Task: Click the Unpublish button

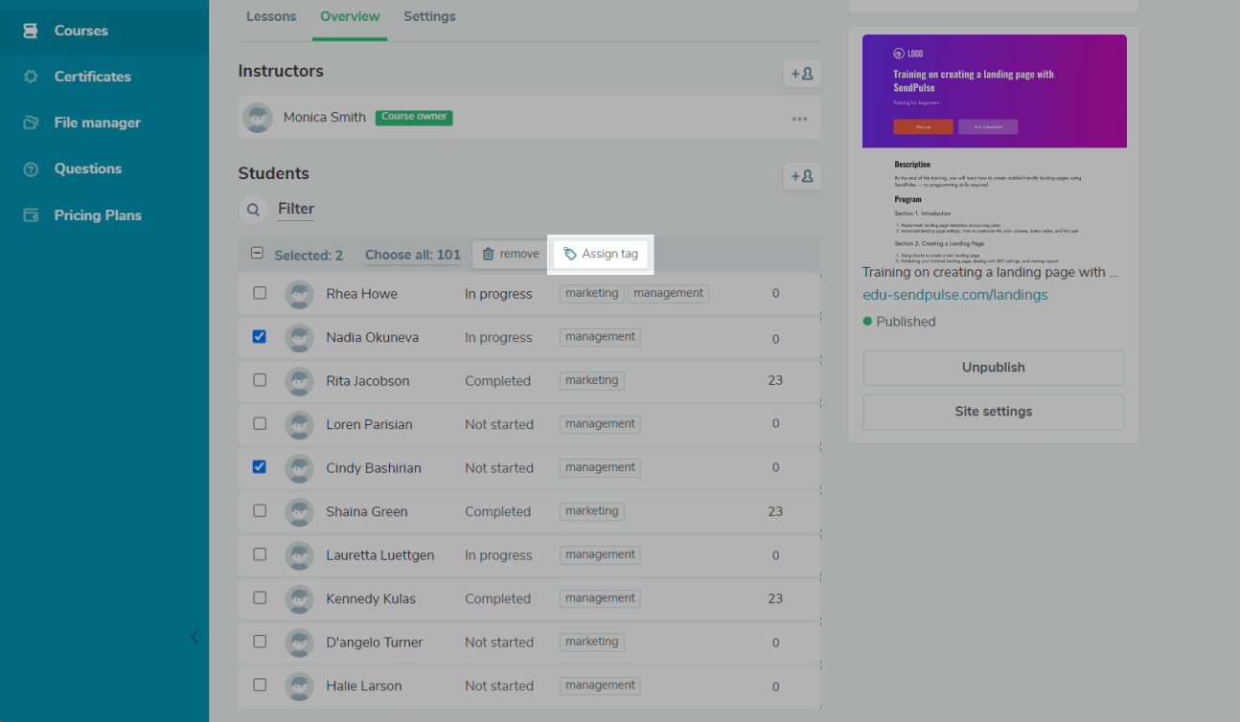Action: pos(993,368)
